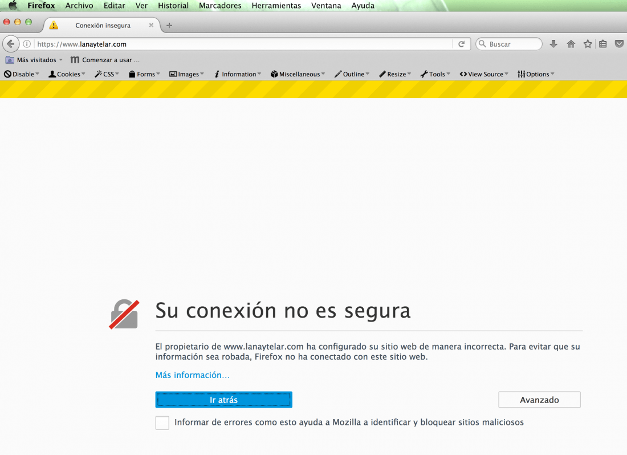Show bookmarks list icon
Image resolution: width=627 pixels, height=455 pixels.
click(x=603, y=44)
